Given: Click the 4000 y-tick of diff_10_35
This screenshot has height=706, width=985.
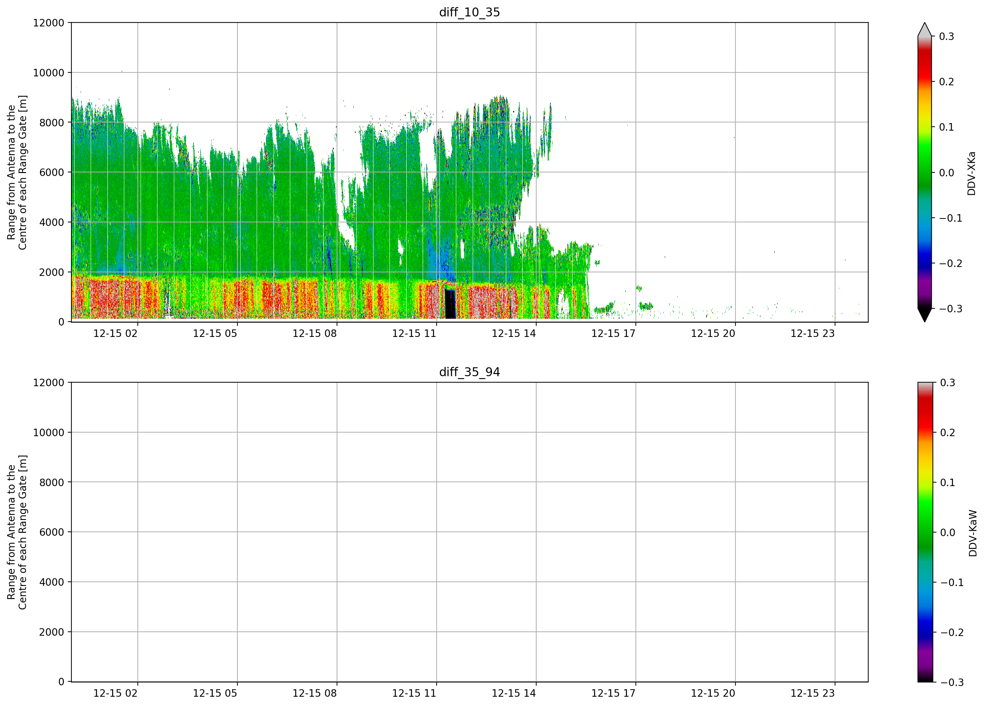Looking at the screenshot, I should [52, 222].
